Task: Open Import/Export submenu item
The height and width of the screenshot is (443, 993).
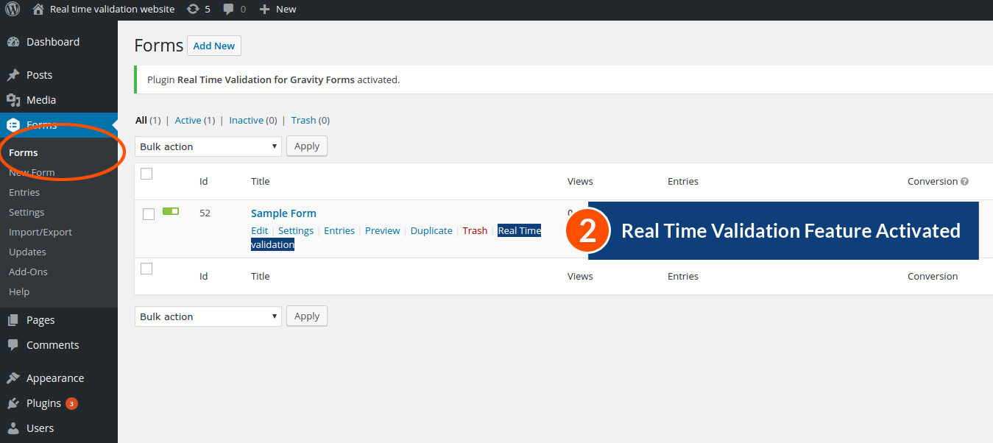Action: tap(40, 232)
